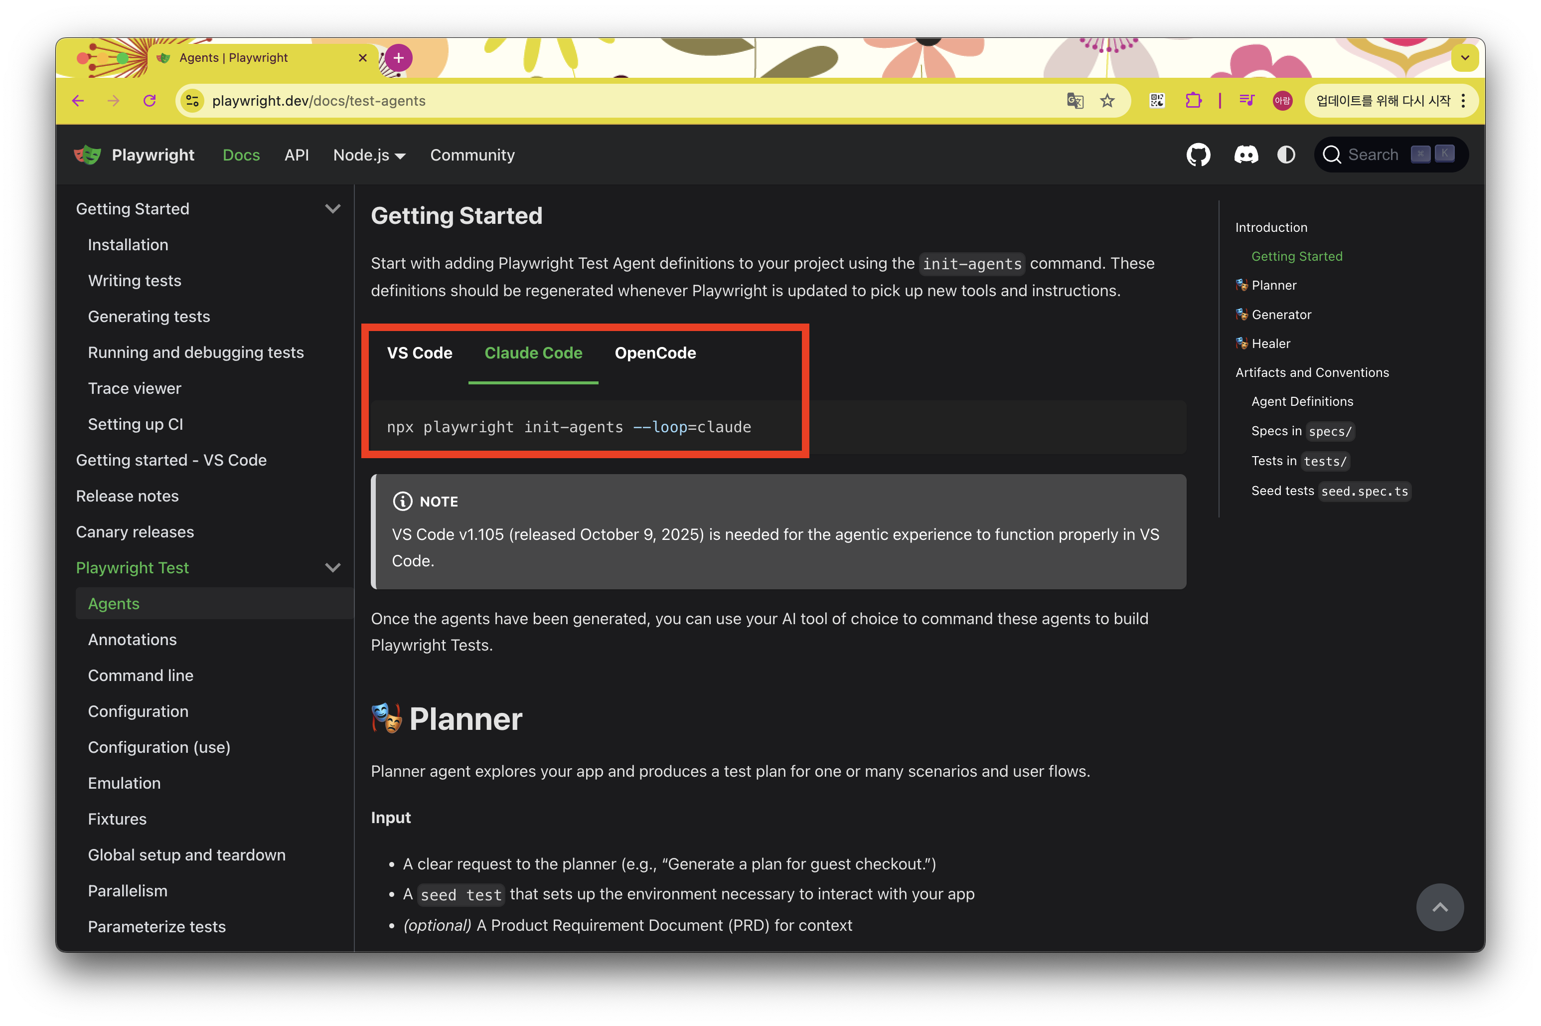Jump to Healer in table of contents
1541x1026 pixels.
tap(1270, 343)
